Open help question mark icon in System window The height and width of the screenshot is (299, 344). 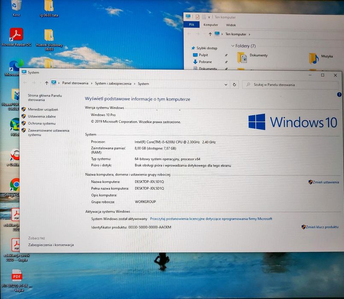click(339, 95)
